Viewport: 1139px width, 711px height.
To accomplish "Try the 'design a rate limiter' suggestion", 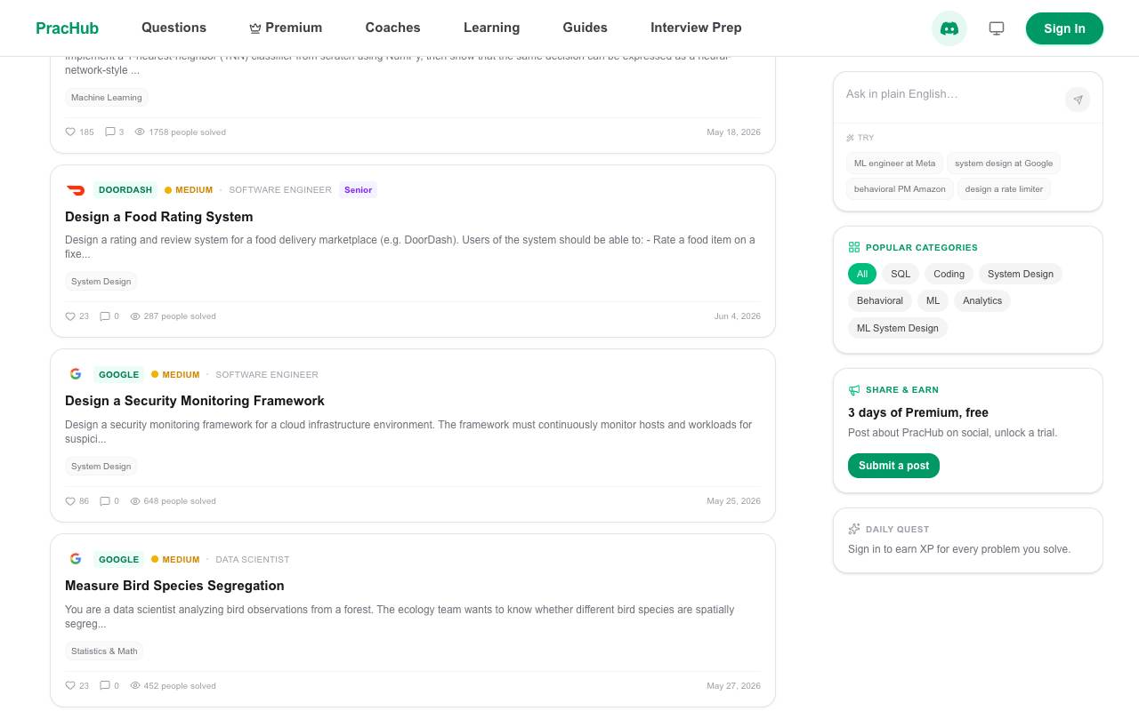I will pos(1004,189).
